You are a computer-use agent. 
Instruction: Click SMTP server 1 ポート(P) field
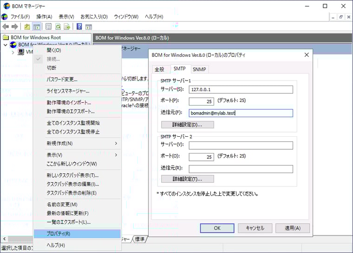[x=201, y=101]
